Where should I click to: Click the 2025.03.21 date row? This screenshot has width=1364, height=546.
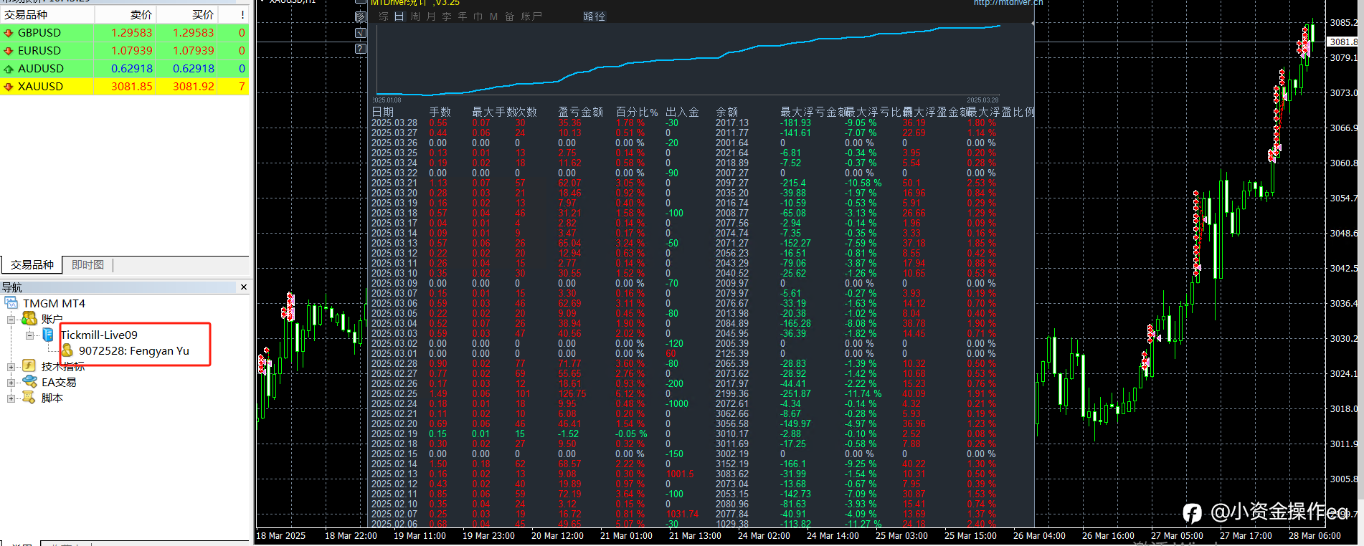pos(394,183)
